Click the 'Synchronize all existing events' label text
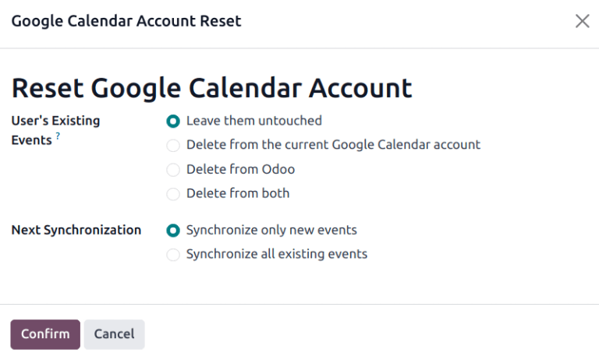 coord(276,254)
